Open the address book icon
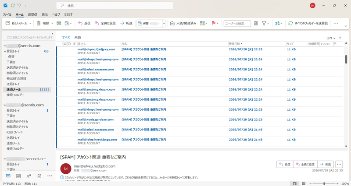Screen dimensions: 351x186 [x=256, y=23]
